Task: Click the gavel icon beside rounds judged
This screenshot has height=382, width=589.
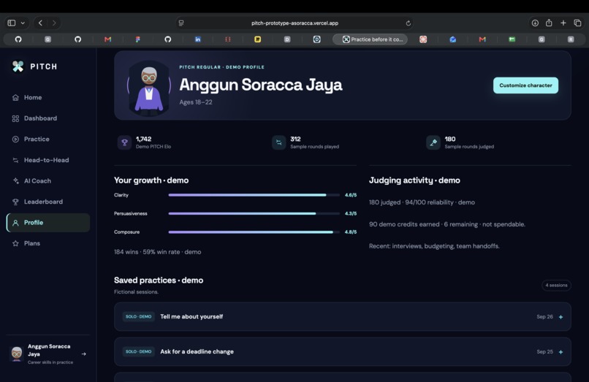Action: pyautogui.click(x=433, y=142)
